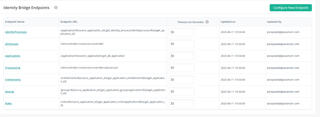The width and height of the screenshot is (320, 117).
Task: Focus timeout field for Roles row
Action: [181, 104]
